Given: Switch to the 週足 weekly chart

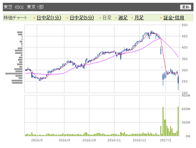Looking at the screenshot, I should pyautogui.click(x=123, y=18).
